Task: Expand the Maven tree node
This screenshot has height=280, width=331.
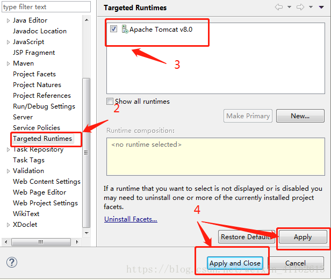Action: [x=8, y=63]
